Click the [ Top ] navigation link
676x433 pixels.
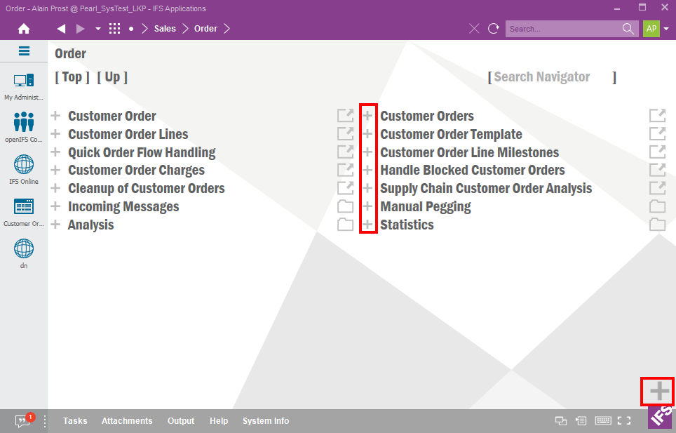(x=72, y=77)
